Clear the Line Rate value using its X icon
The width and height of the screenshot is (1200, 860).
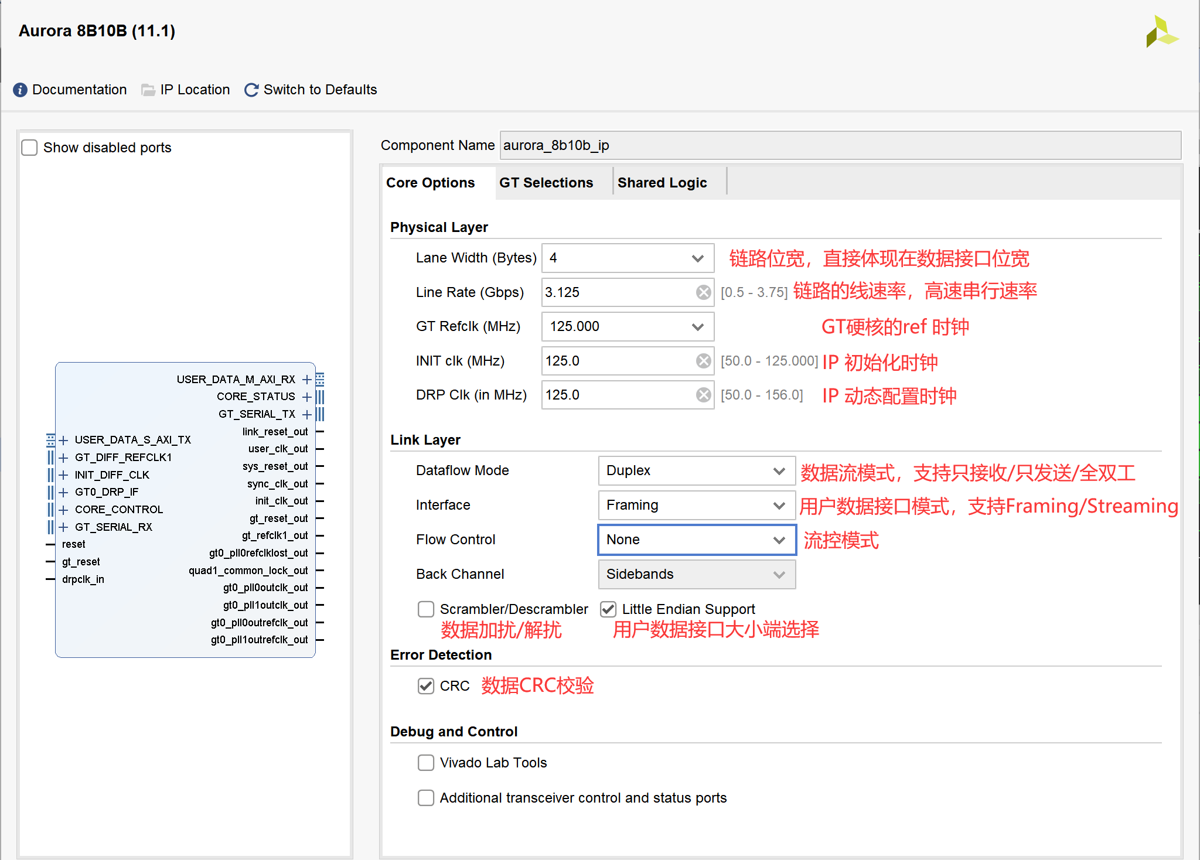pos(703,292)
